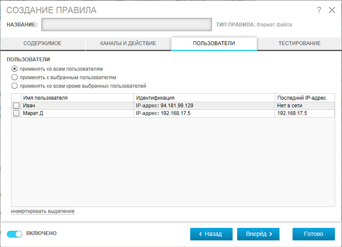
Task: Click the Готово button
Action: pos(314,234)
